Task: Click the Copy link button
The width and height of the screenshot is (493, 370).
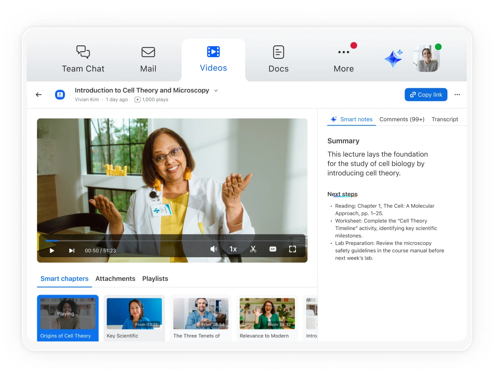Action: pos(426,94)
